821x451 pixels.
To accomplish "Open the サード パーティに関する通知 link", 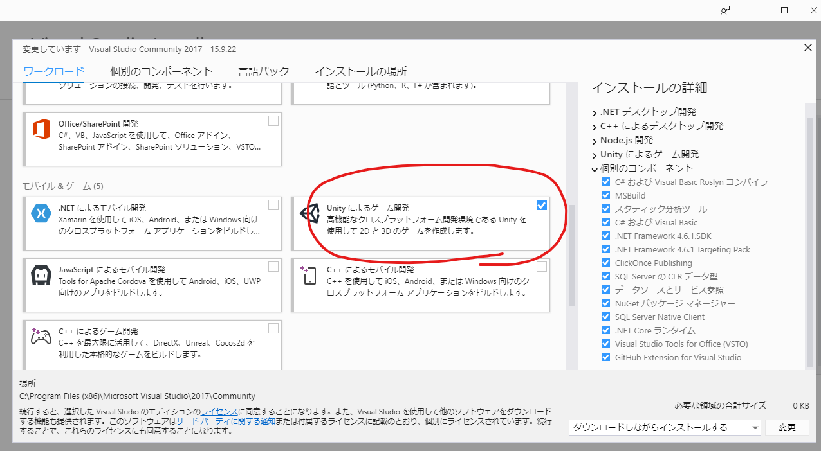I will click(226, 421).
